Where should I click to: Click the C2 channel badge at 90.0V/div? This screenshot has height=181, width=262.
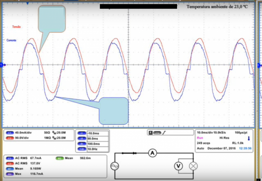[x=10, y=138]
